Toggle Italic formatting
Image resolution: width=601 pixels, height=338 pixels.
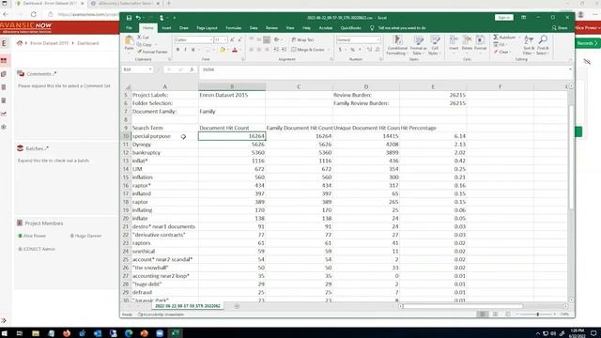tap(185, 50)
